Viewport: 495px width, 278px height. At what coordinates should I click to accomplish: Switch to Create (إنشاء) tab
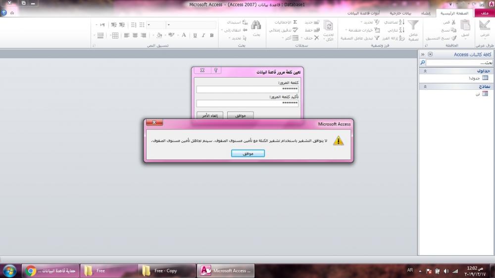pyautogui.click(x=426, y=13)
